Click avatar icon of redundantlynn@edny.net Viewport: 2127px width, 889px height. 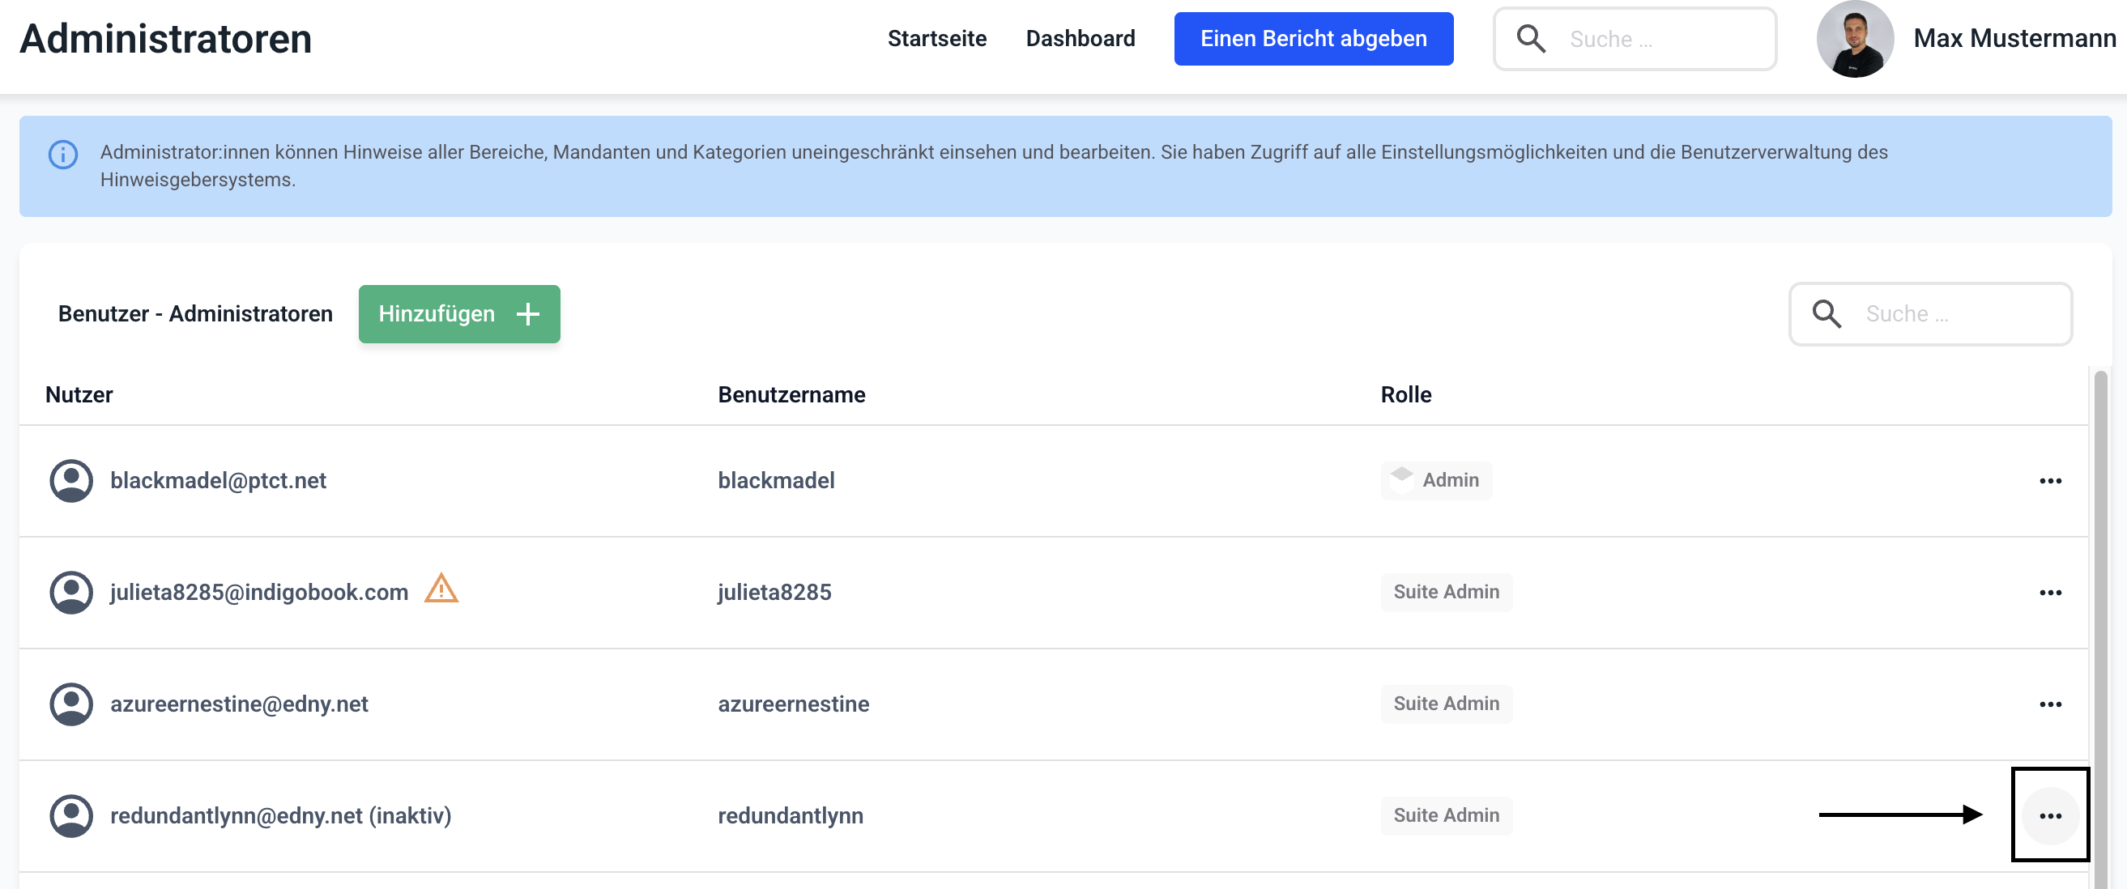(71, 815)
